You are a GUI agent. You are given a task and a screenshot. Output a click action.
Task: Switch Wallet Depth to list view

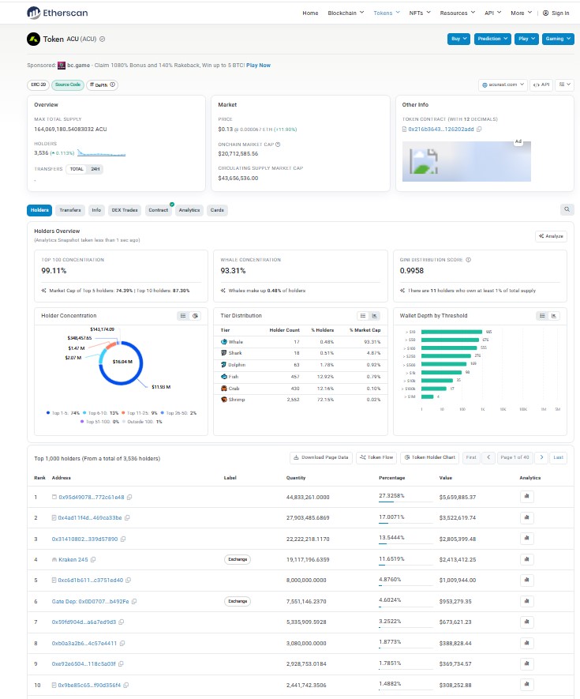[x=542, y=316]
